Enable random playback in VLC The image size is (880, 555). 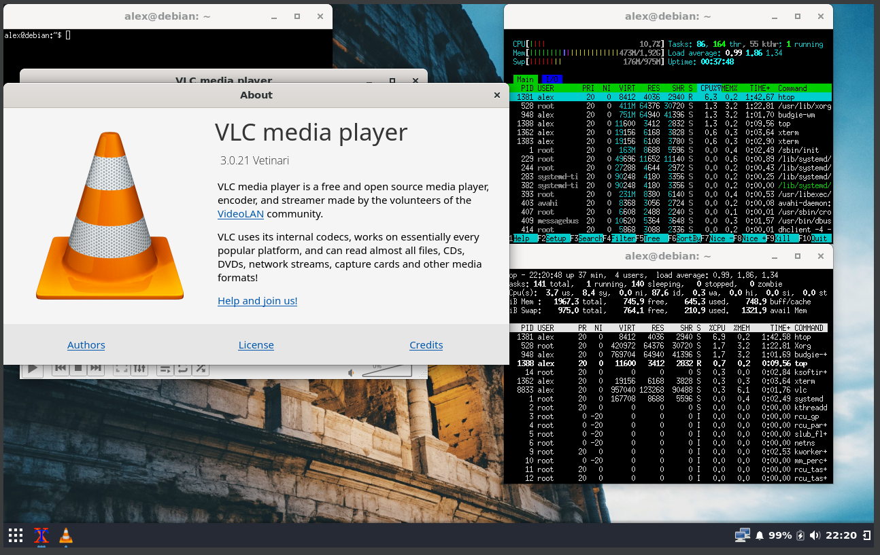pyautogui.click(x=201, y=368)
